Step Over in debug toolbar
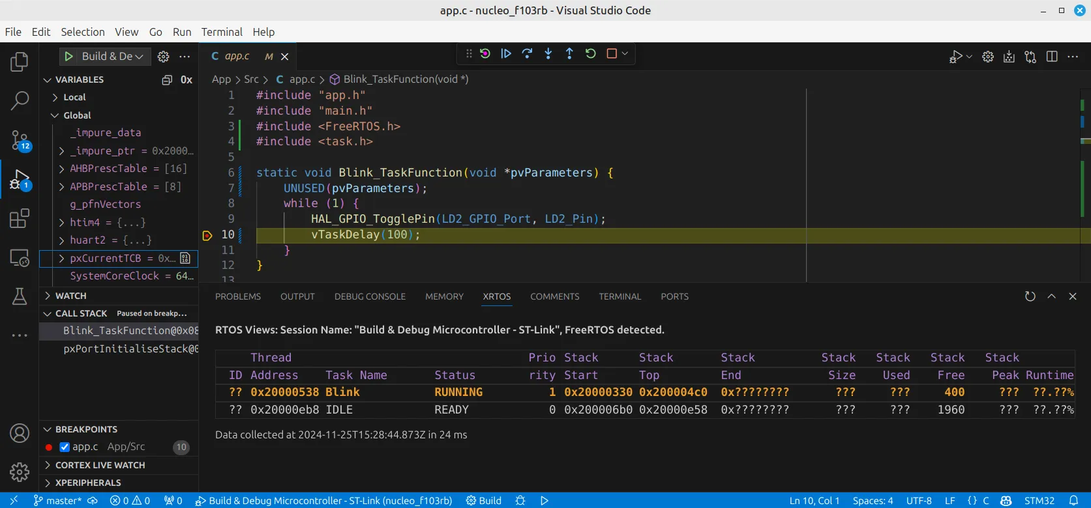The width and height of the screenshot is (1091, 508). [528, 53]
